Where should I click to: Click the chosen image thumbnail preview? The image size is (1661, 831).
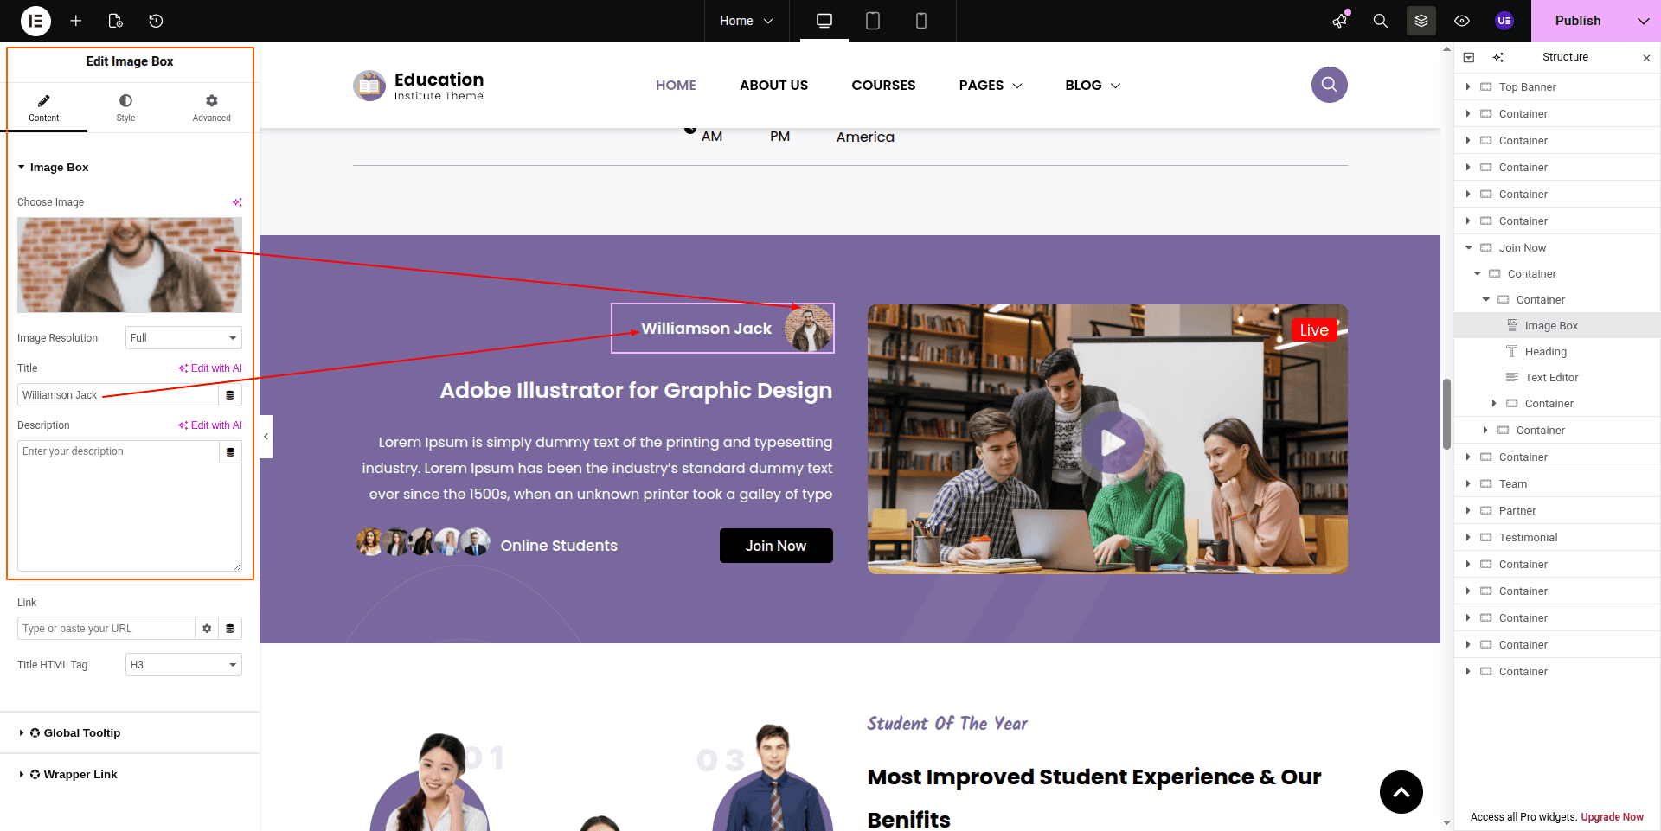[130, 265]
